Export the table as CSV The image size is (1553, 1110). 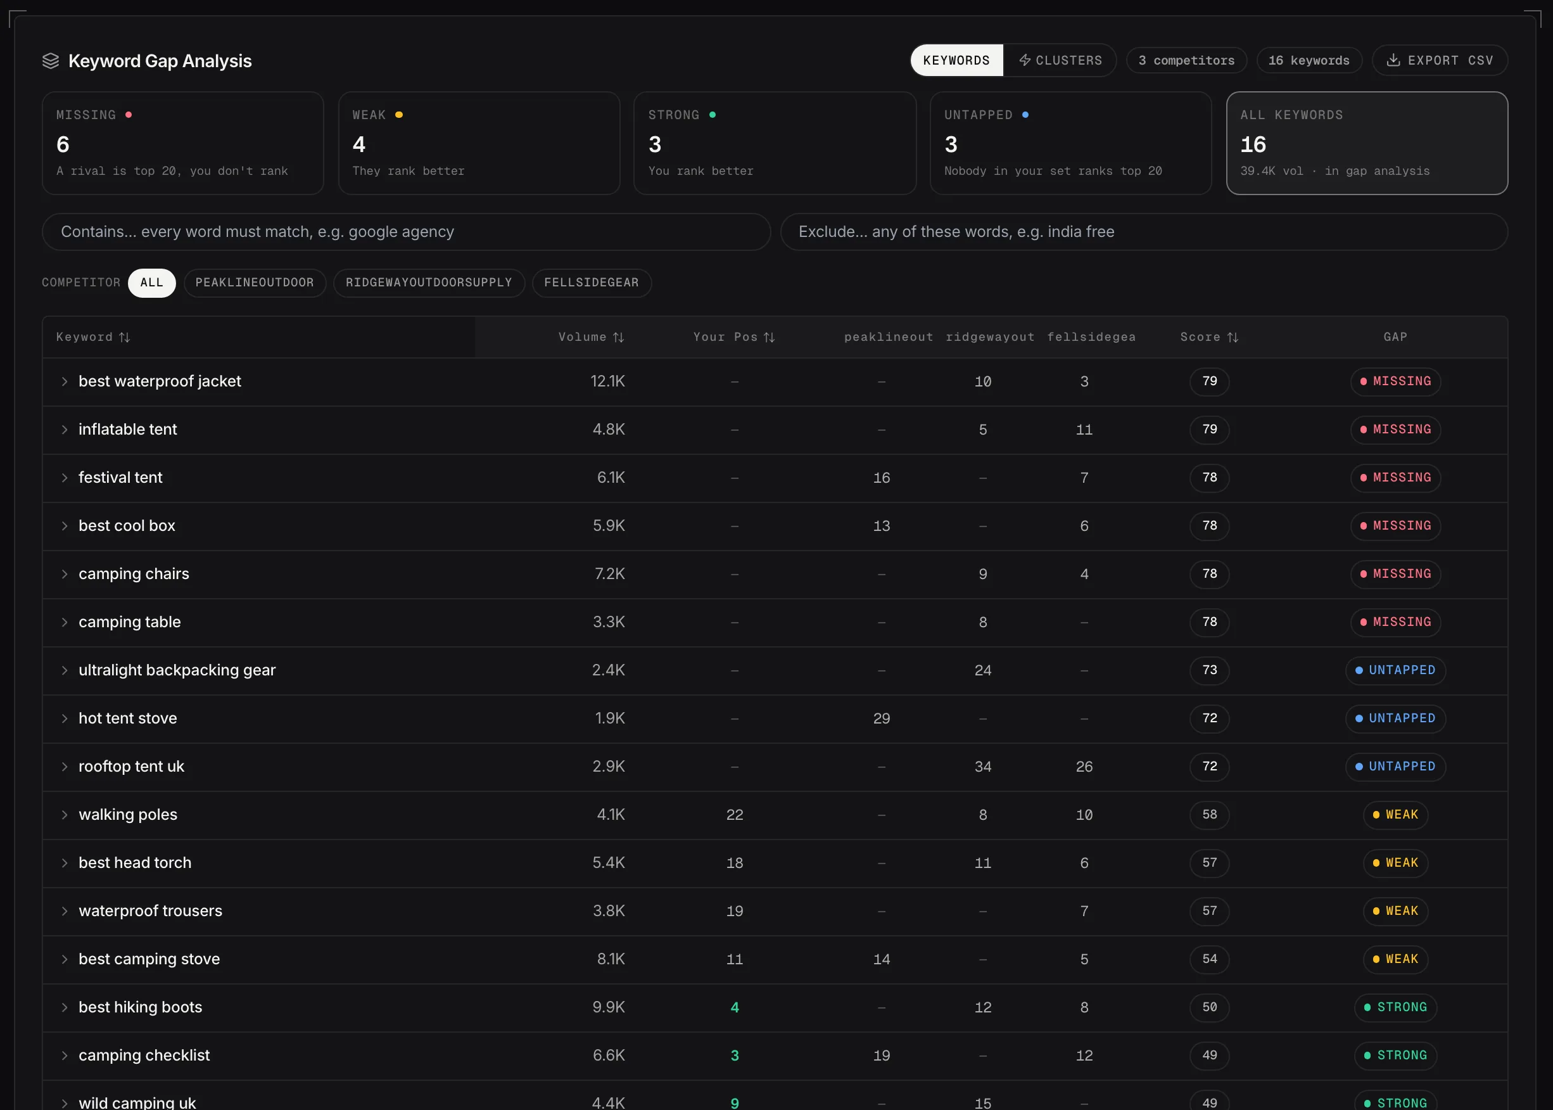[1440, 60]
